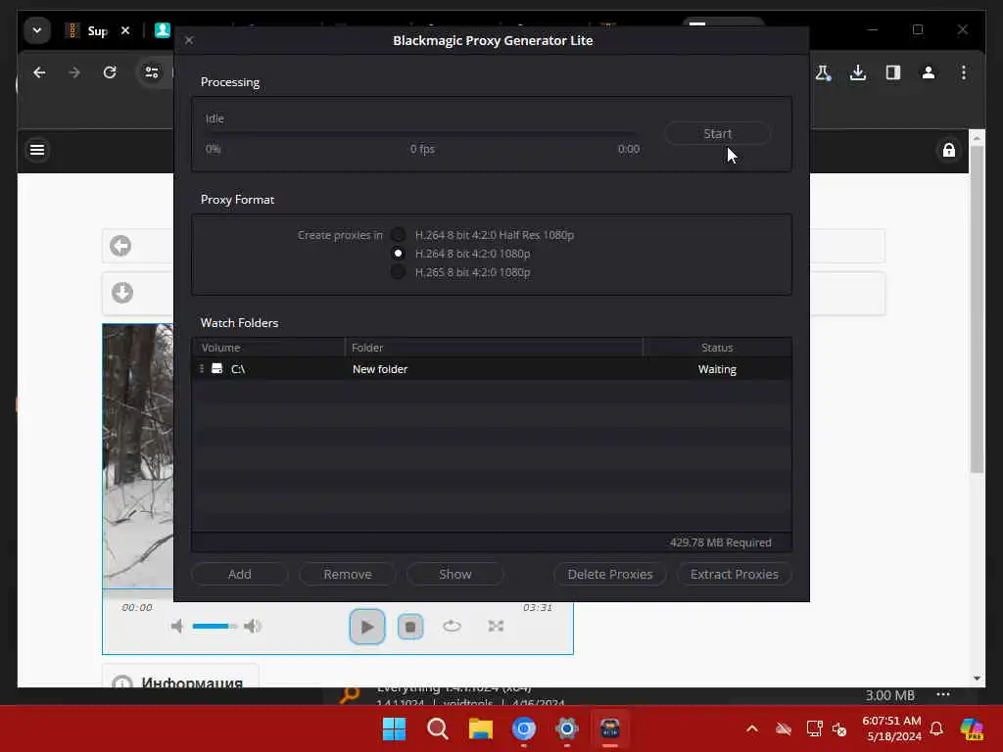
Task: Click the page's download arrow circle icon
Action: point(122,292)
